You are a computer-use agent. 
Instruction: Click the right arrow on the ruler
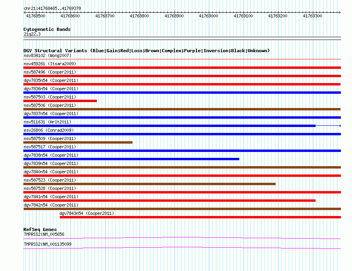(x=340, y=12)
